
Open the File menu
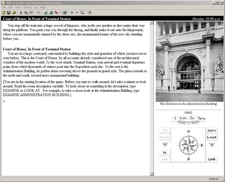[x=4, y=7]
